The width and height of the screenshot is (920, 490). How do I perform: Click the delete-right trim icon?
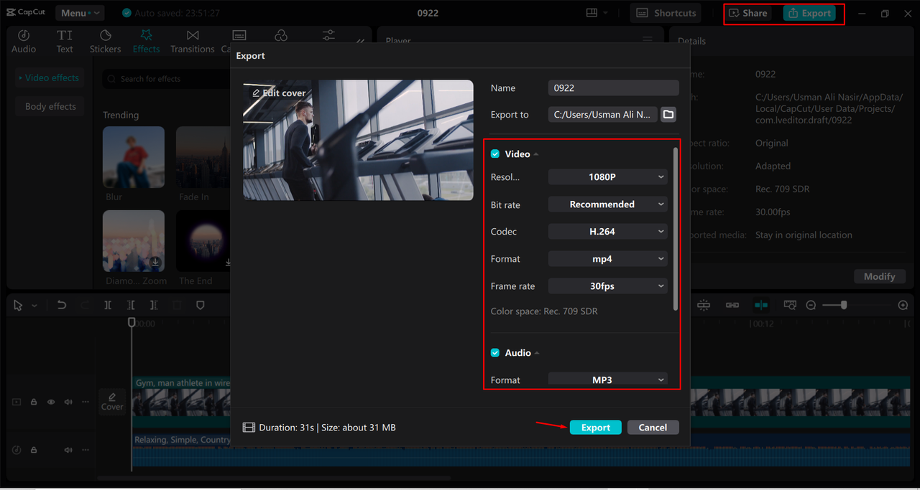pos(154,305)
